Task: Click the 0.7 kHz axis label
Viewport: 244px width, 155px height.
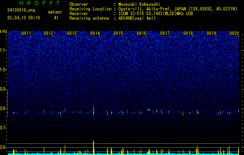Action: pyautogui.click(x=3, y=128)
